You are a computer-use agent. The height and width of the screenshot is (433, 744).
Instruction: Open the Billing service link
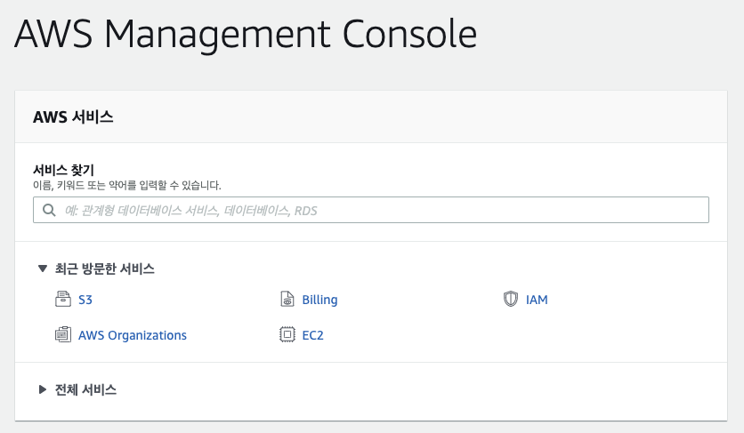tap(319, 300)
